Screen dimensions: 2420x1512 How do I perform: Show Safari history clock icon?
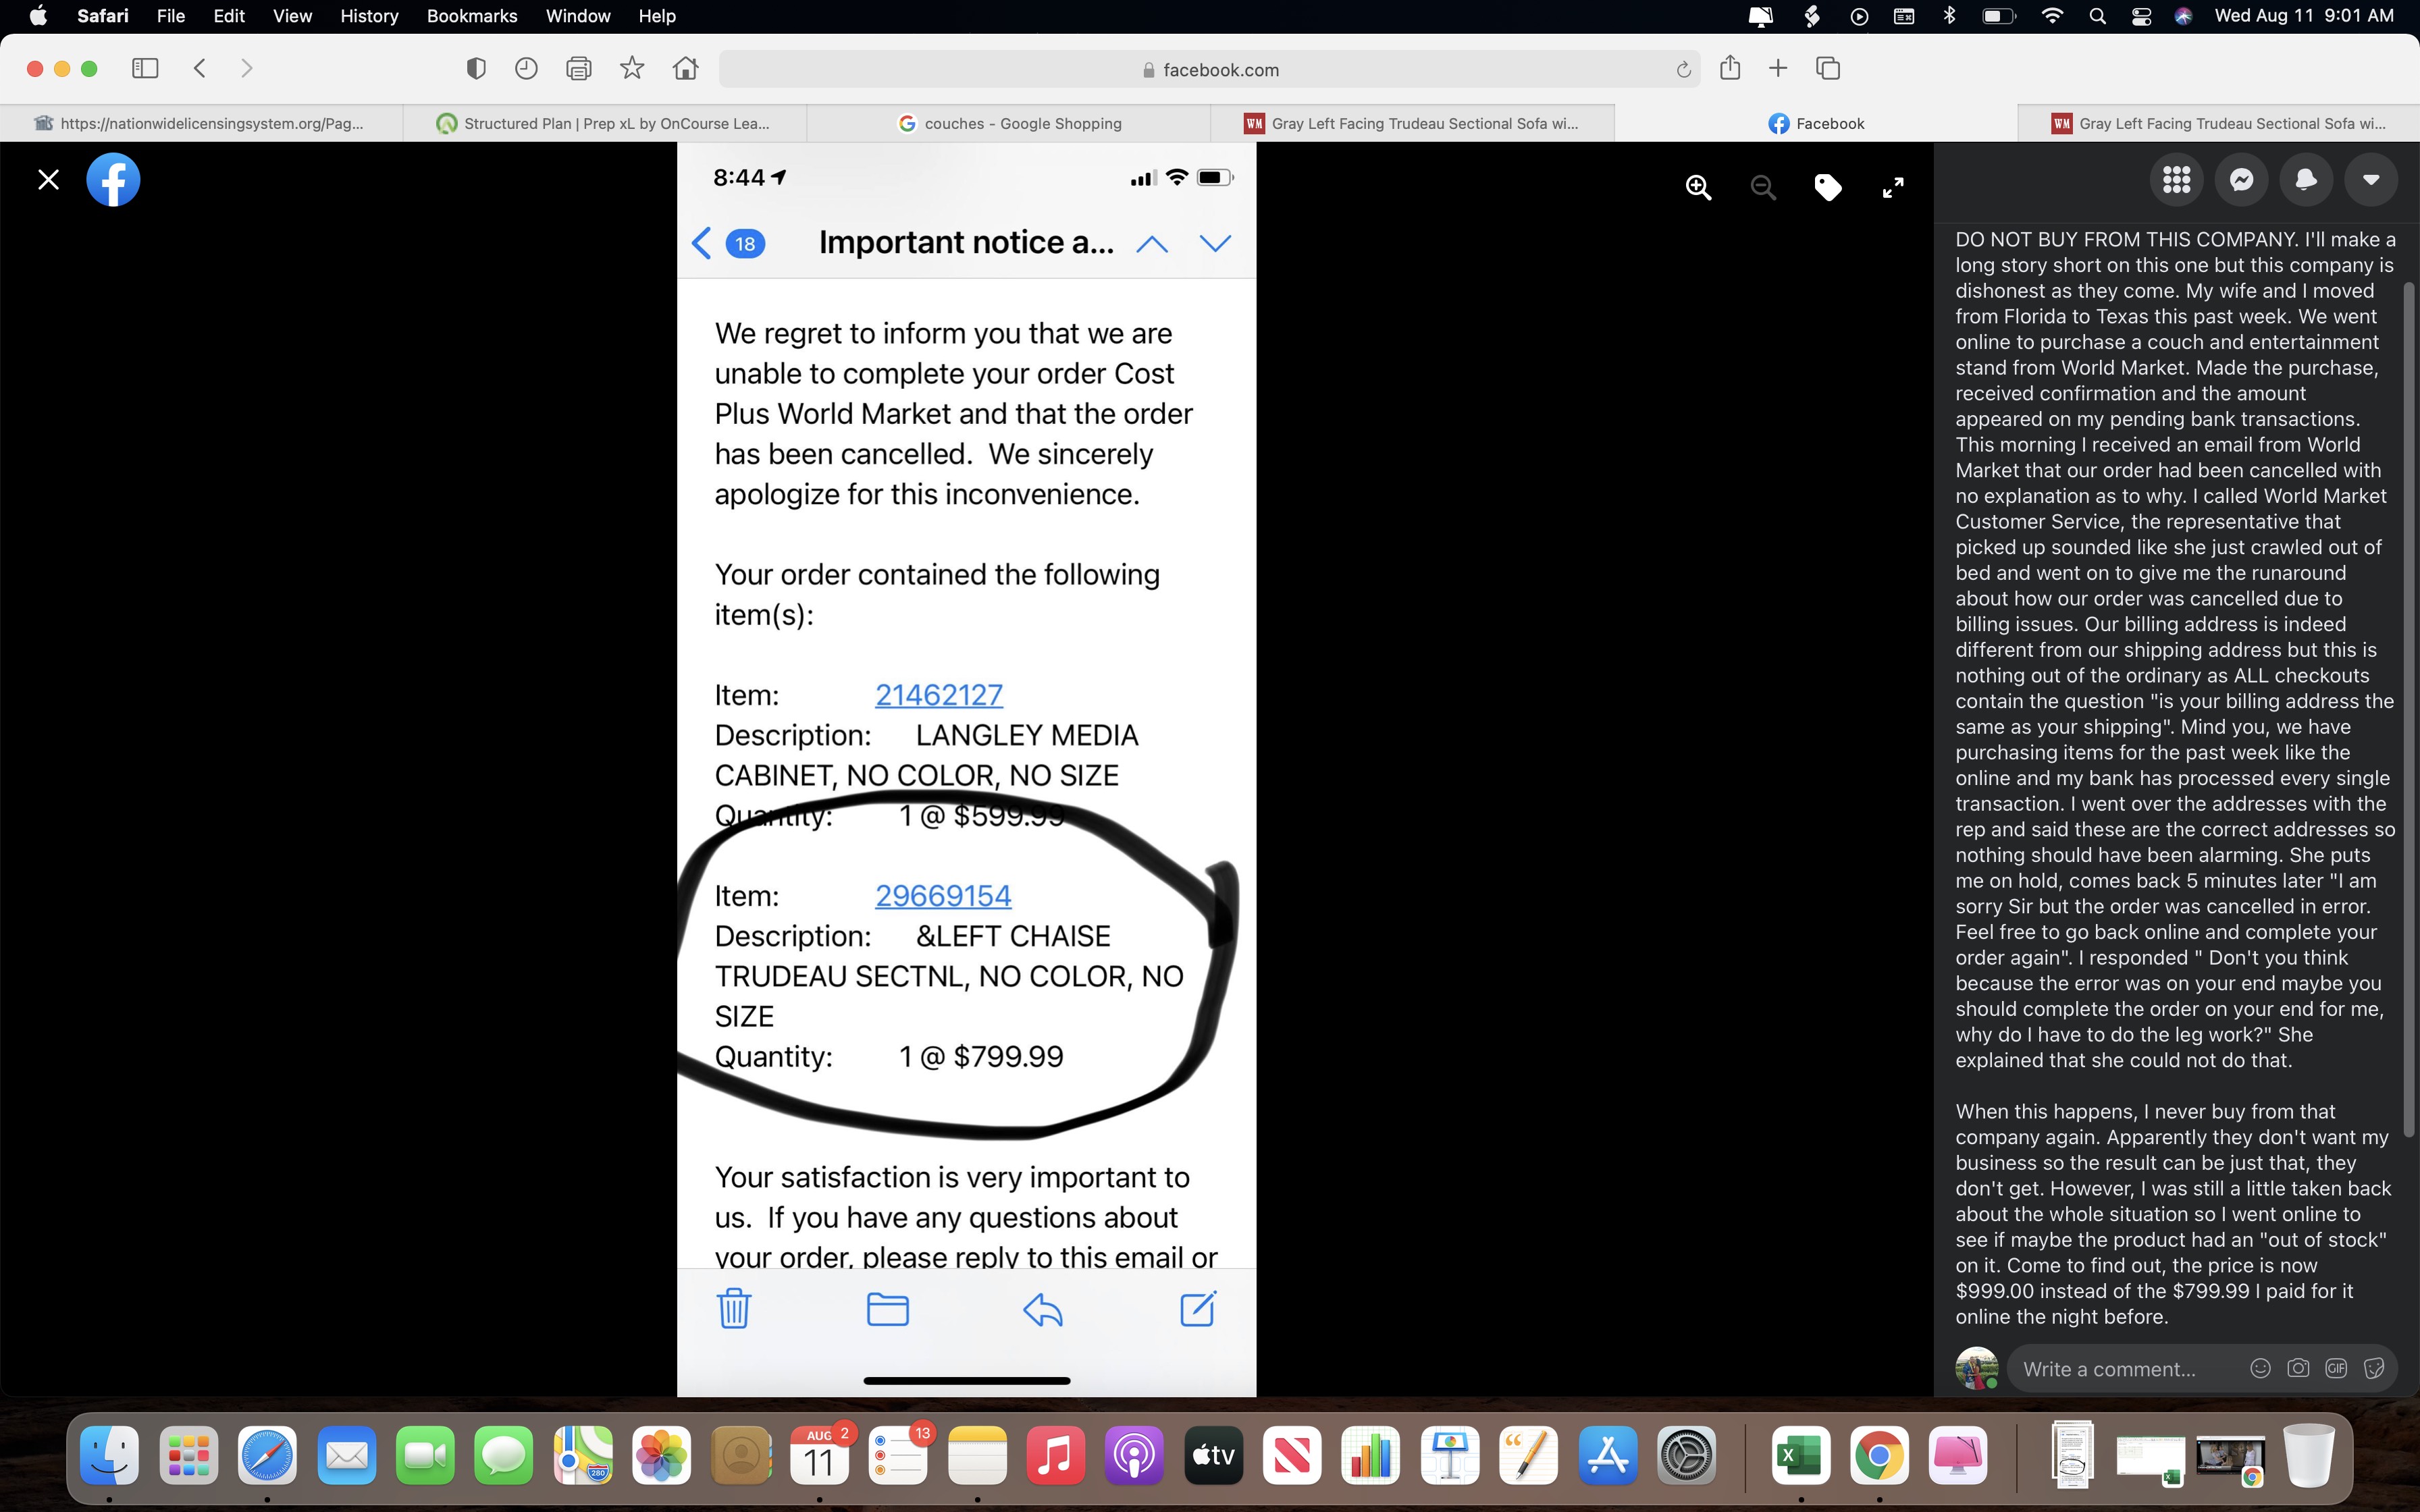526,68
